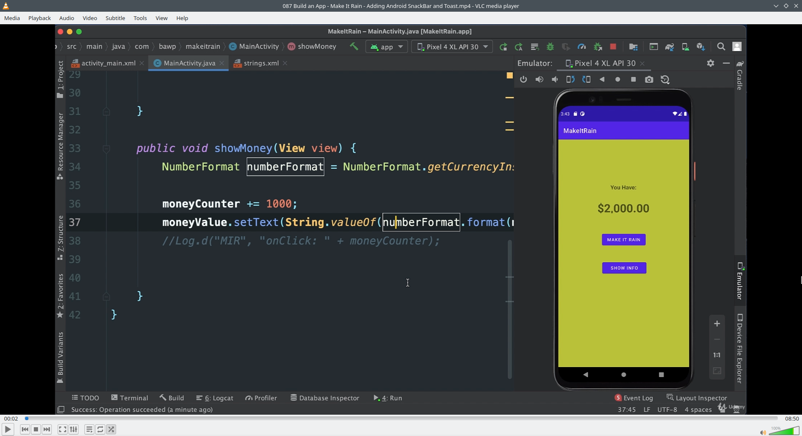802x436 pixels.
Task: Toggle the Project side panel
Action: pyautogui.click(x=60, y=79)
